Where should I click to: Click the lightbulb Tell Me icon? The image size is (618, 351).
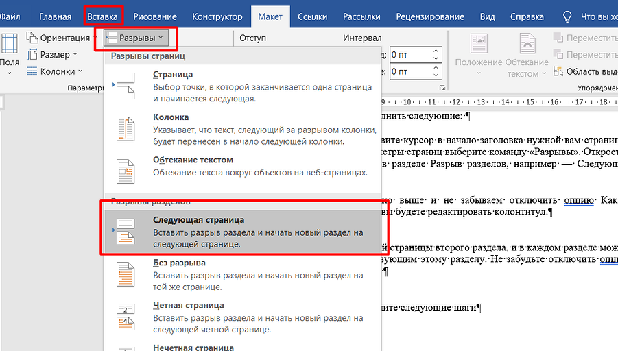pos(567,16)
